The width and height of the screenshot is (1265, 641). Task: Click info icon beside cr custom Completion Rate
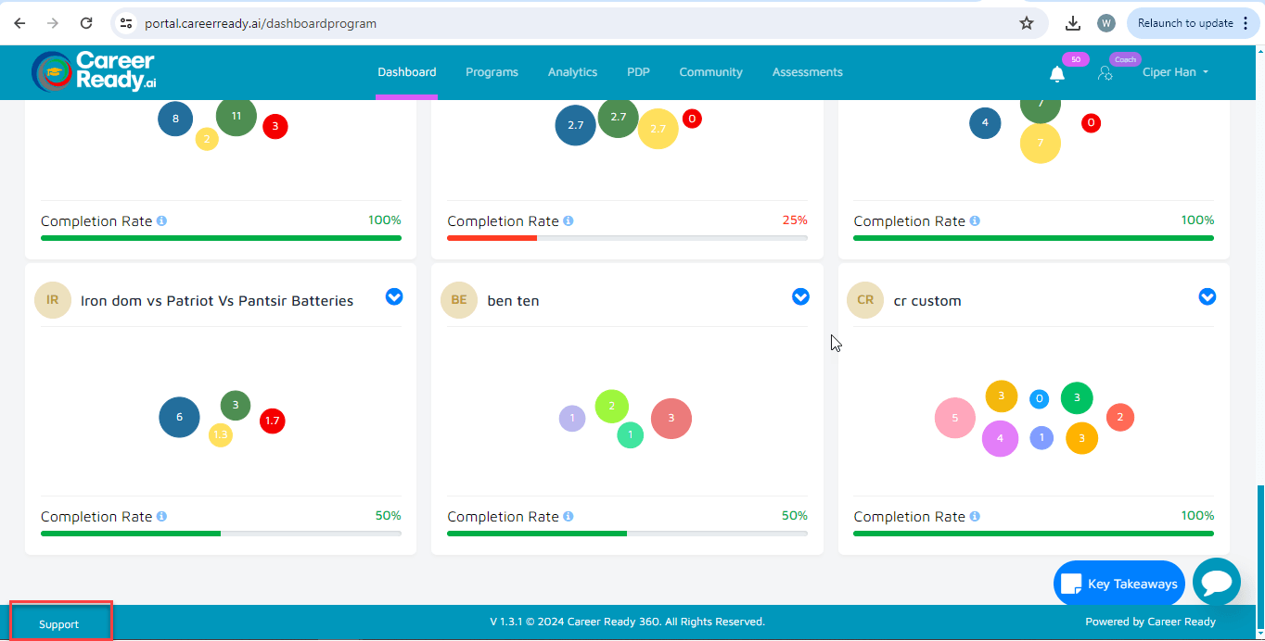(975, 517)
